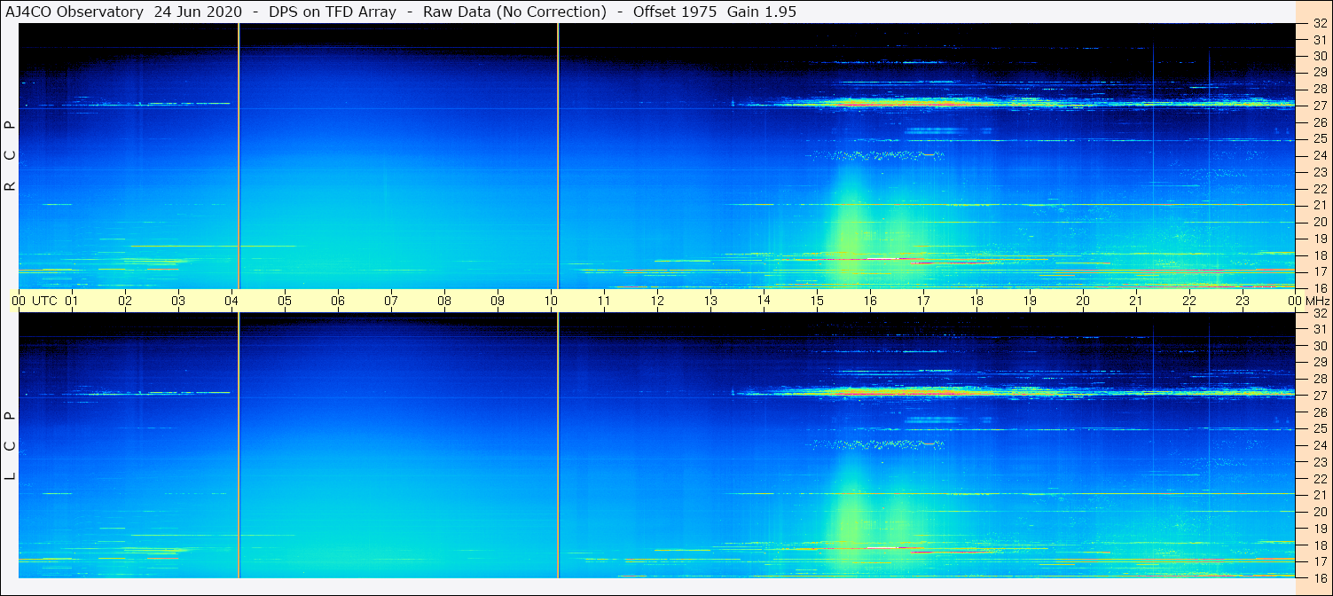The height and width of the screenshot is (596, 1333).
Task: Select the 24 MHz label on the LCP scale
Action: (x=1320, y=445)
